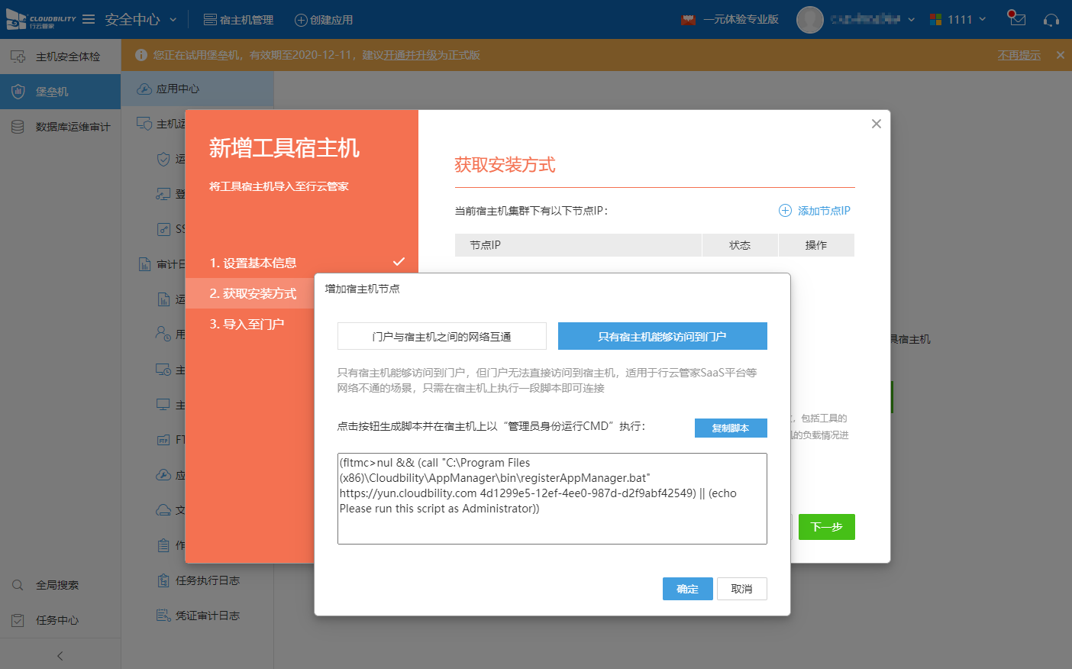The width and height of the screenshot is (1072, 669).
Task: Open 宿主机管理 in top menu
Action: (238, 20)
